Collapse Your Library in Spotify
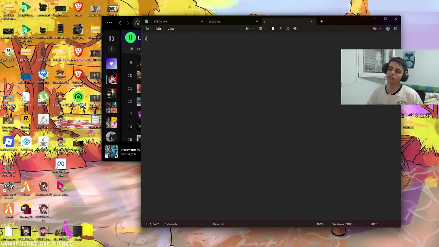Image resolution: width=439 pixels, height=247 pixels. coord(111,38)
